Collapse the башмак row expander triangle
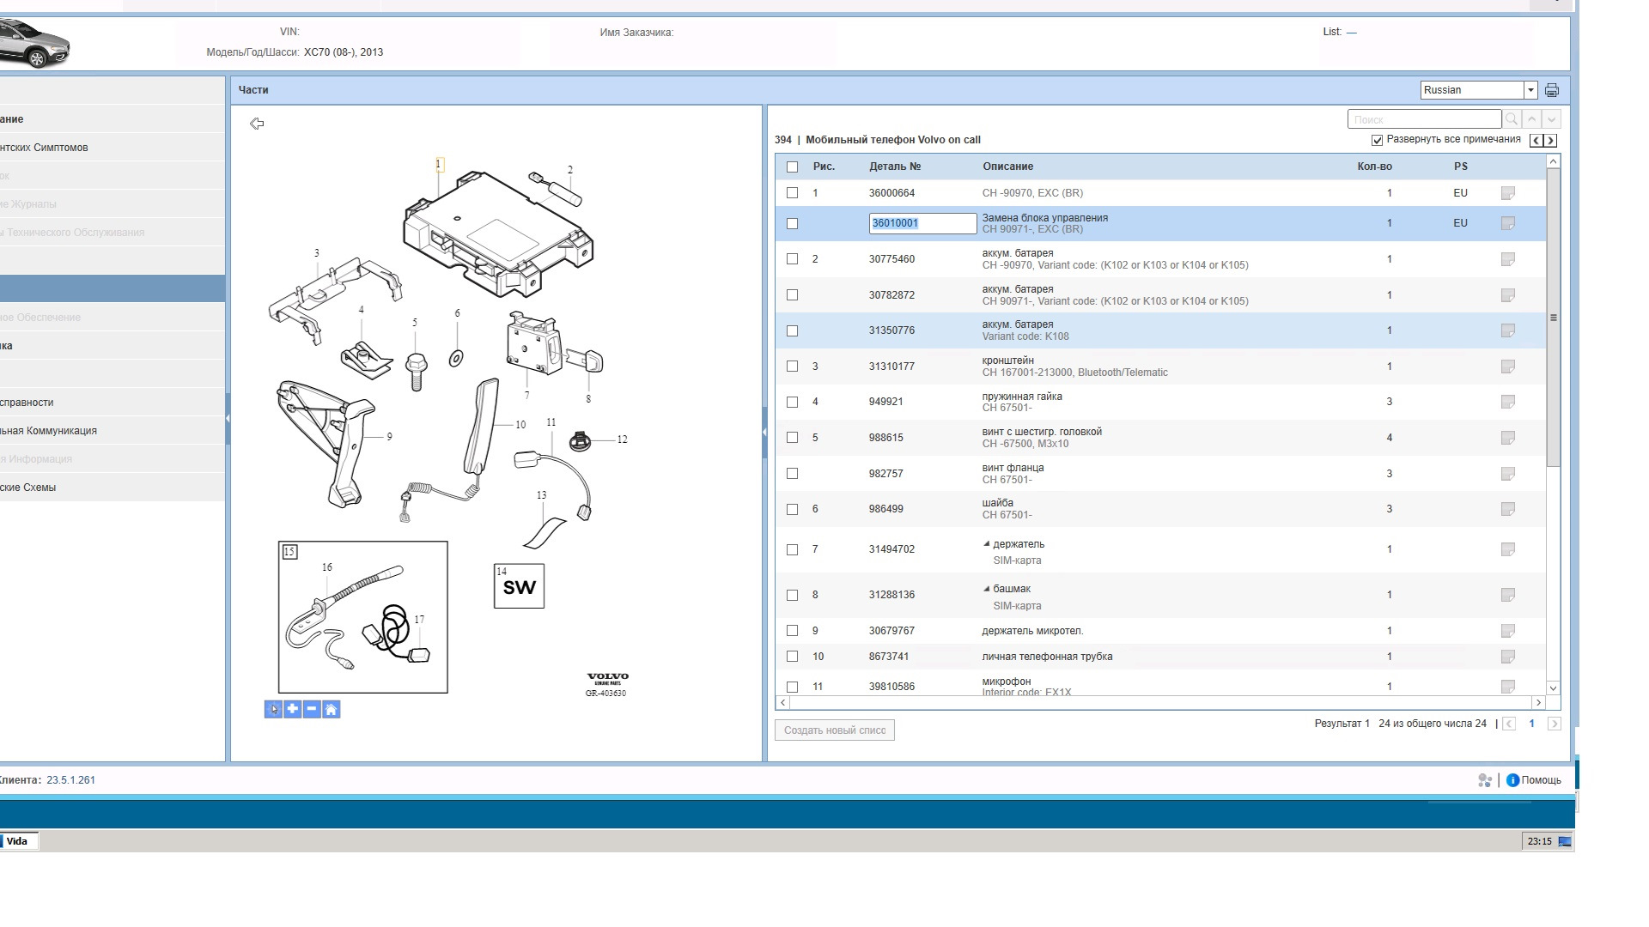The width and height of the screenshot is (1649, 927). click(x=987, y=589)
